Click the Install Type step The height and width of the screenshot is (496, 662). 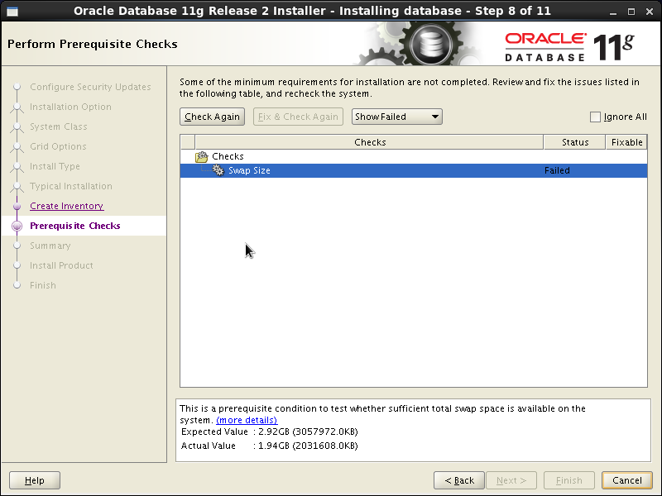55,166
